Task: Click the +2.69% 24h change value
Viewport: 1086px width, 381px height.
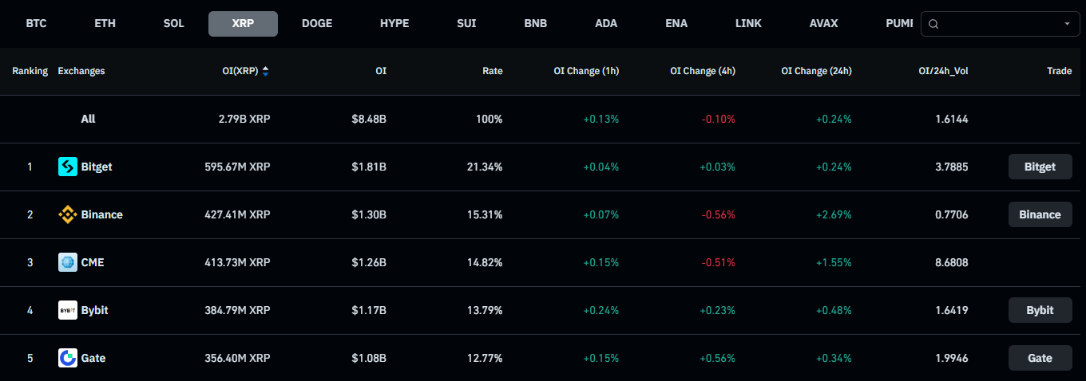Action: click(x=834, y=214)
